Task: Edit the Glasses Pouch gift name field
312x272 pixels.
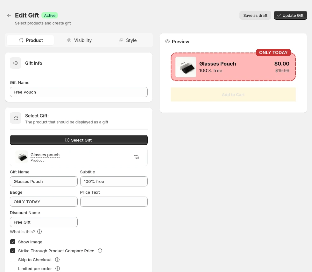Action: [44, 182]
